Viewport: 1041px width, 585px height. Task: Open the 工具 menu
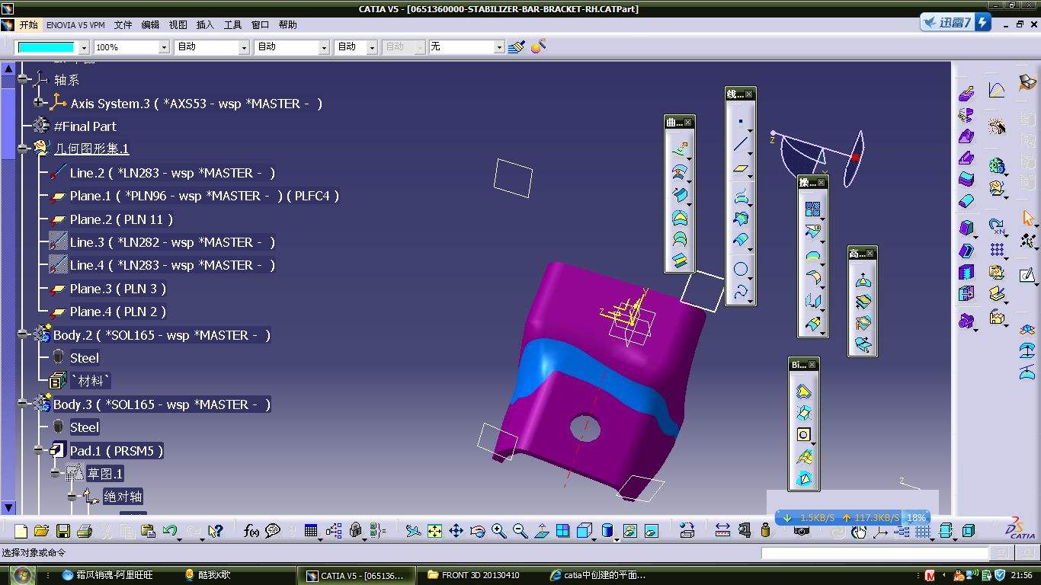pos(232,25)
